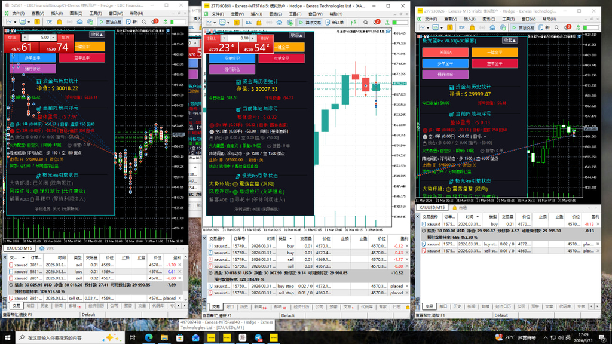Decrease the 0.10 lot size in 277390861 window
612x344 pixels.
(224, 38)
